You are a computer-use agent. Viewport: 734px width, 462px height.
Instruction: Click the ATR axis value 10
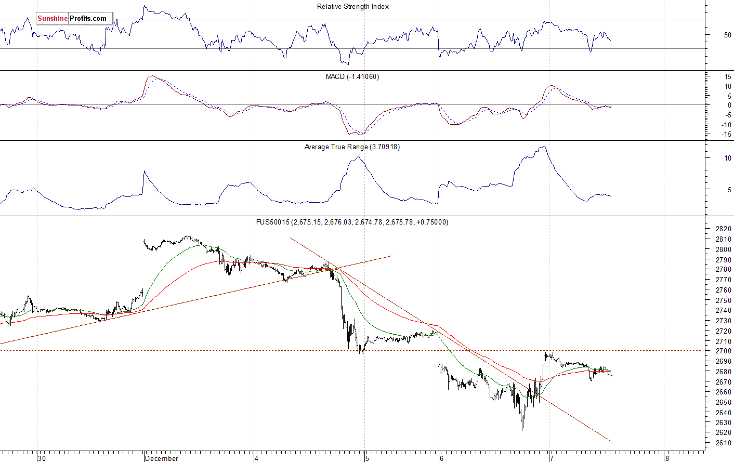[728, 159]
